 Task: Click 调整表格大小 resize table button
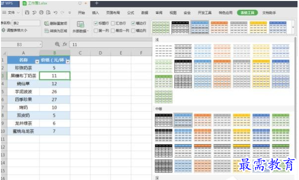(14, 30)
